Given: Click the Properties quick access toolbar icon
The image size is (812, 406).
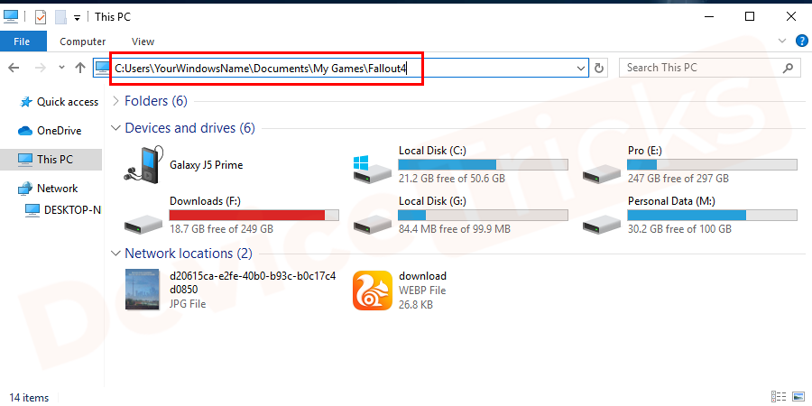Looking at the screenshot, I should click(x=41, y=16).
